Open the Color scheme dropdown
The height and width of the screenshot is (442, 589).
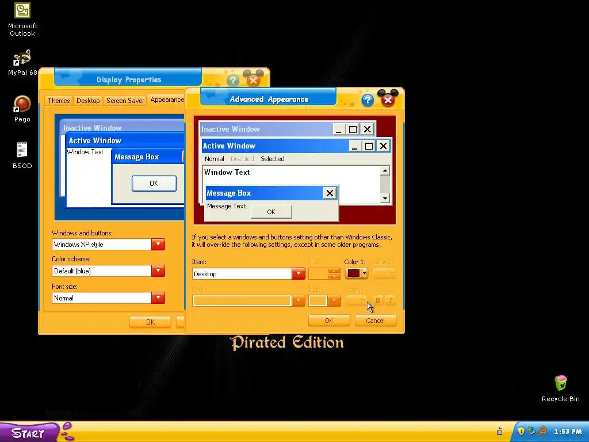coord(158,270)
